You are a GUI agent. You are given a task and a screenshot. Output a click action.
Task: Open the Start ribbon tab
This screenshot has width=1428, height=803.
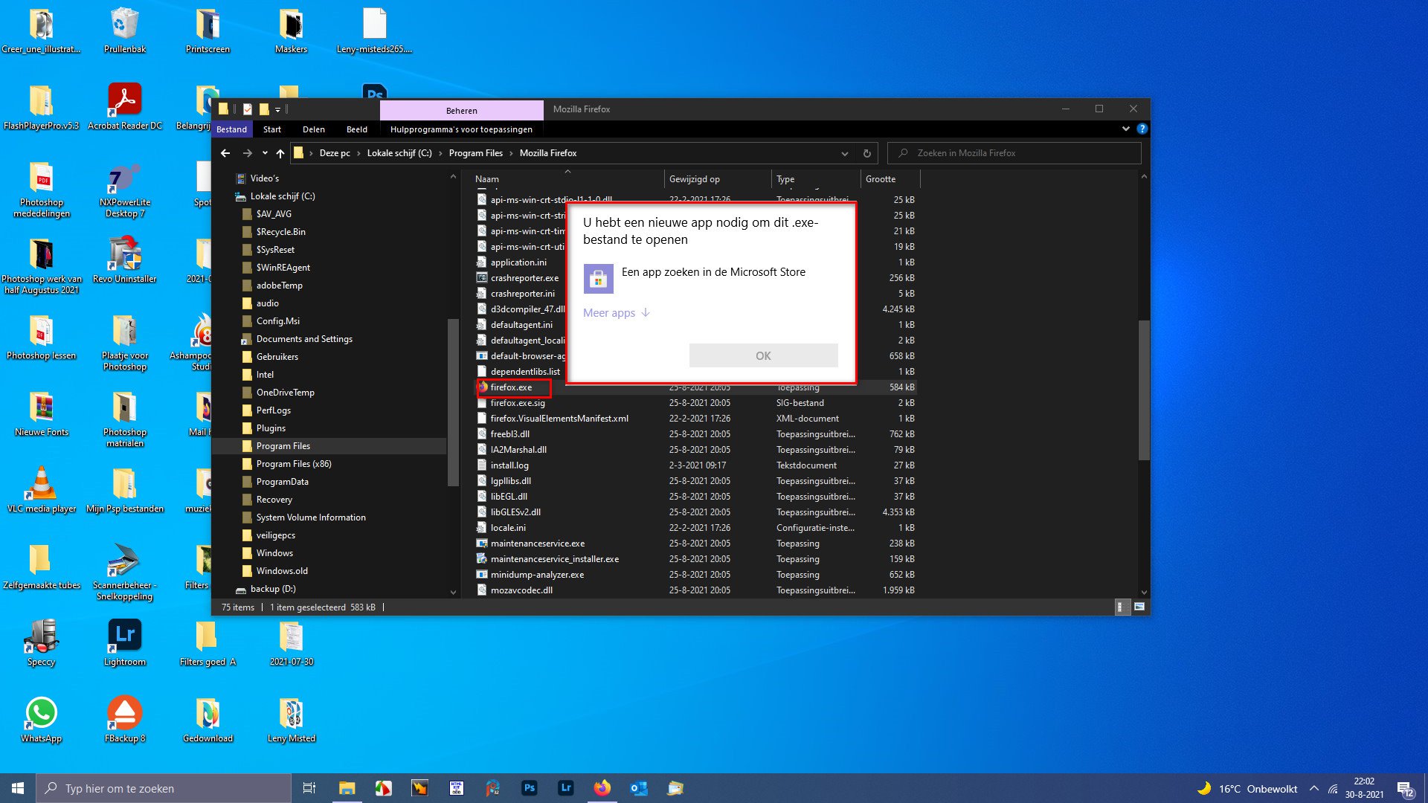272,129
